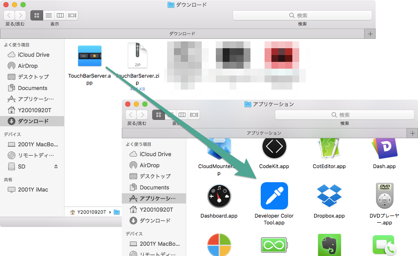Select ダウンロード tab in Downloads window
This screenshot has width=418, height=256.
pos(182,34)
